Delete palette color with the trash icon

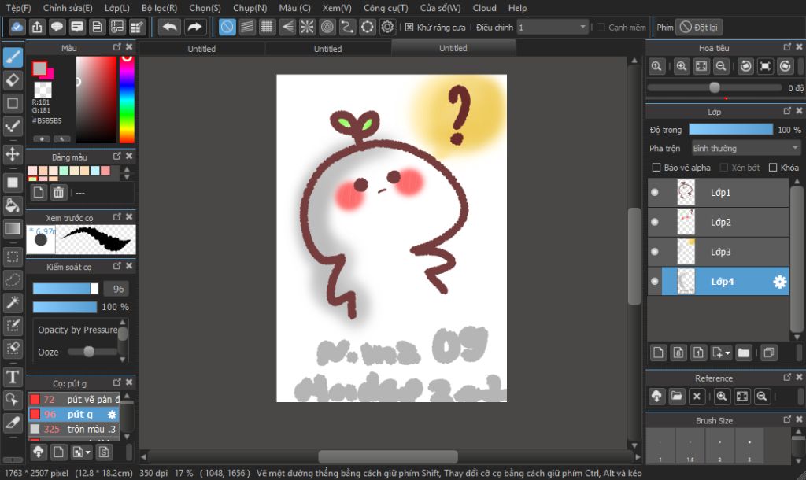coord(58,192)
